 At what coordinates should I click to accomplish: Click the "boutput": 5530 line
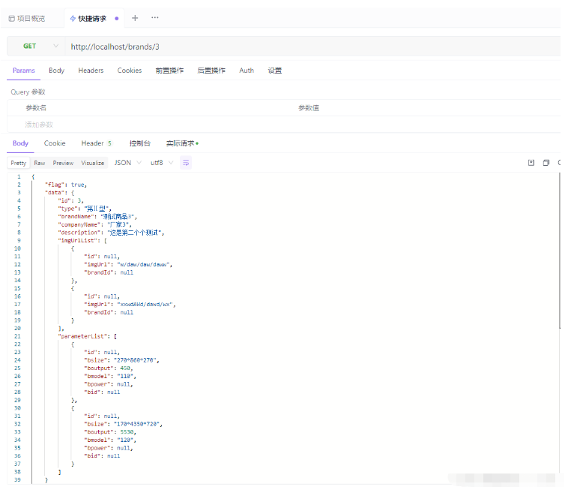point(110,432)
